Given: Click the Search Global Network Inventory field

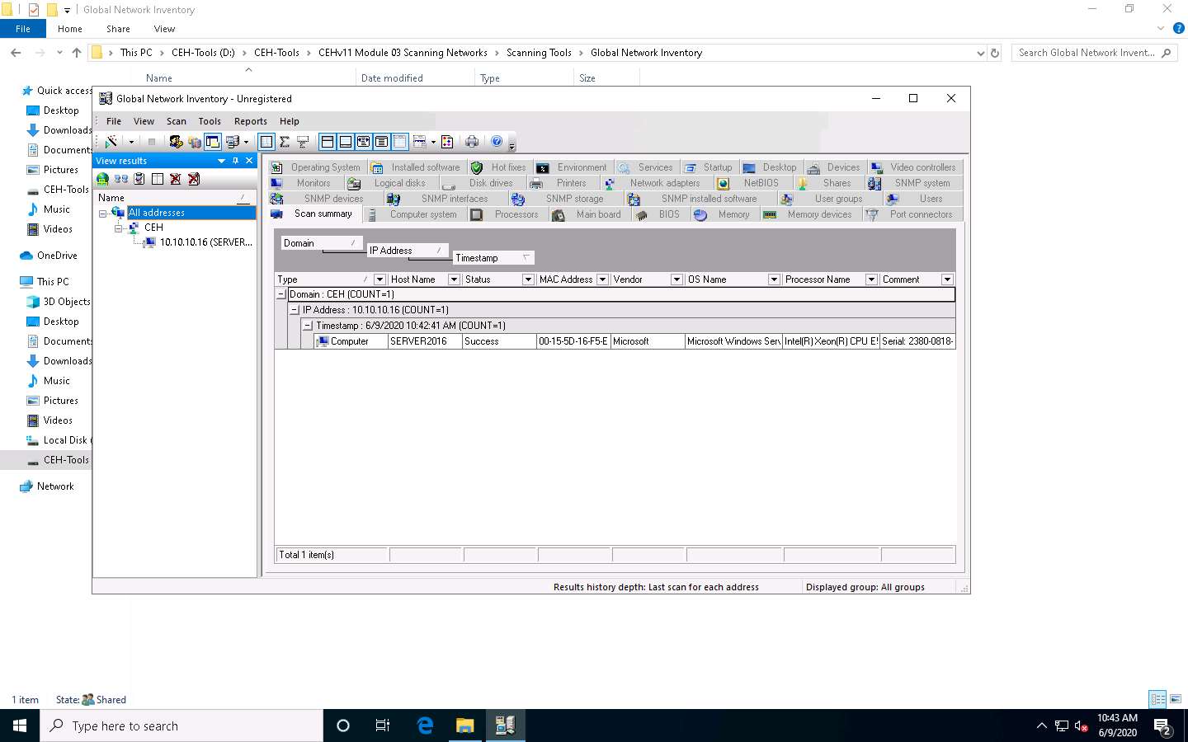Looking at the screenshot, I should coord(1095,53).
